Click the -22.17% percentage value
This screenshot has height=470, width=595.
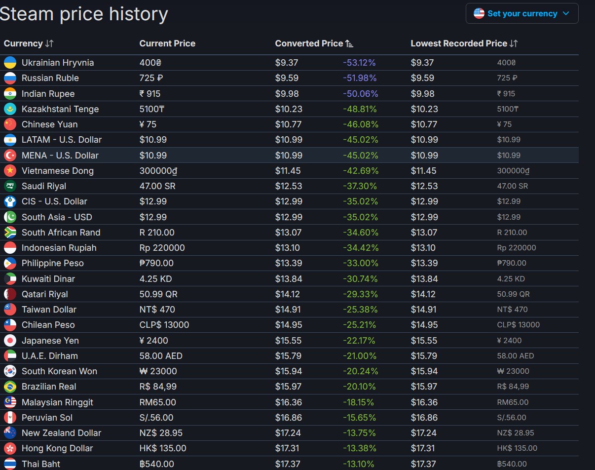(359, 341)
